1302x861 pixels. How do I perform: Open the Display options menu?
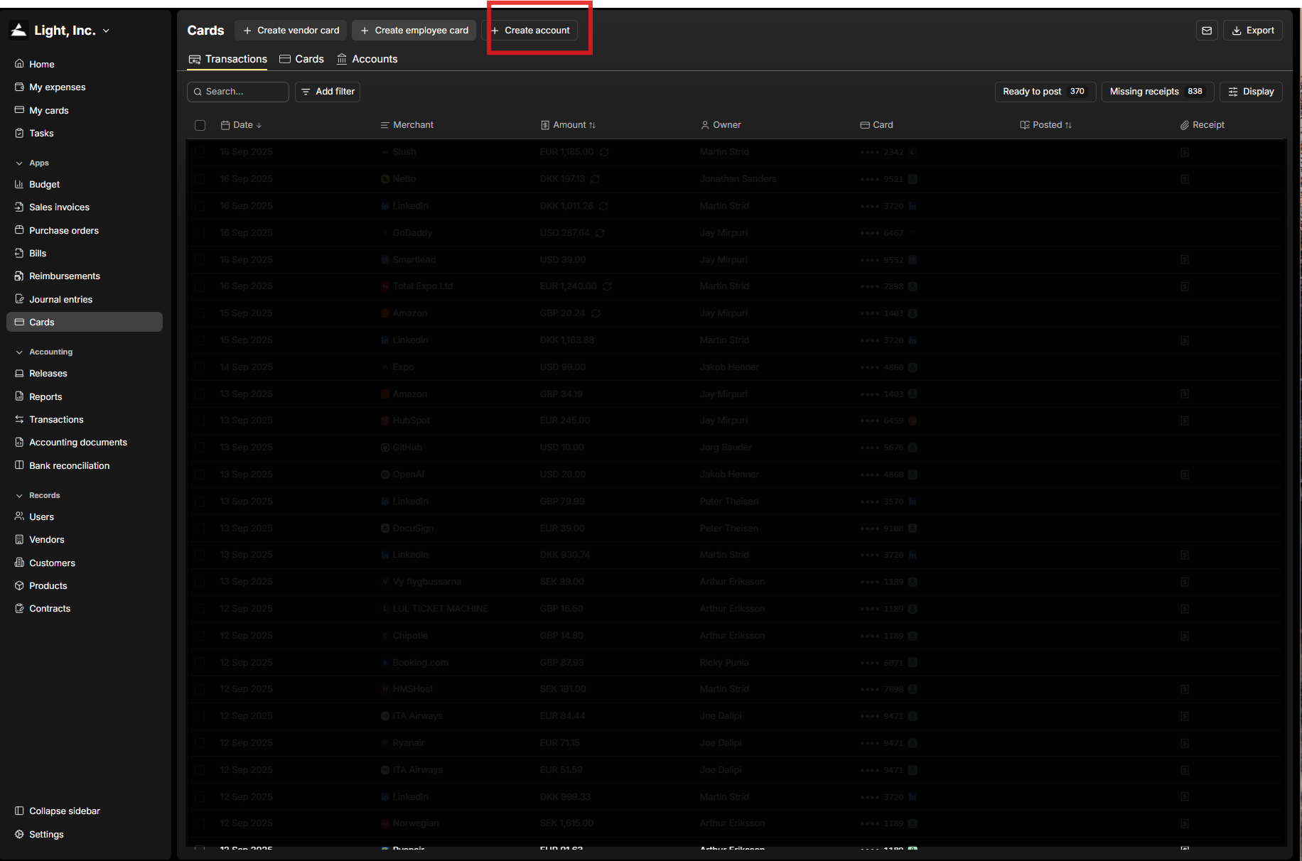click(1251, 92)
